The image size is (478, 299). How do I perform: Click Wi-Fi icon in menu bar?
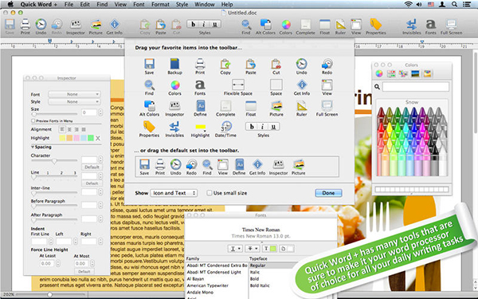coord(408,4)
